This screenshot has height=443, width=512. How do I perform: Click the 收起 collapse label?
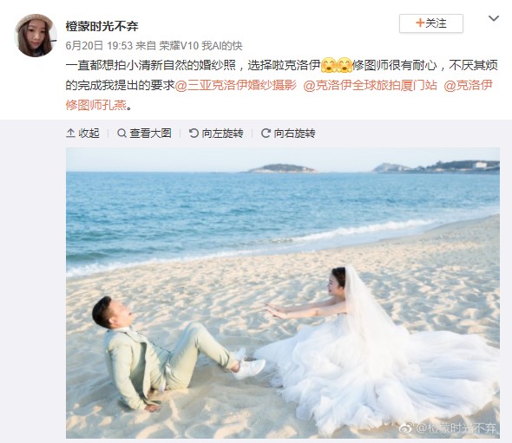coord(89,134)
